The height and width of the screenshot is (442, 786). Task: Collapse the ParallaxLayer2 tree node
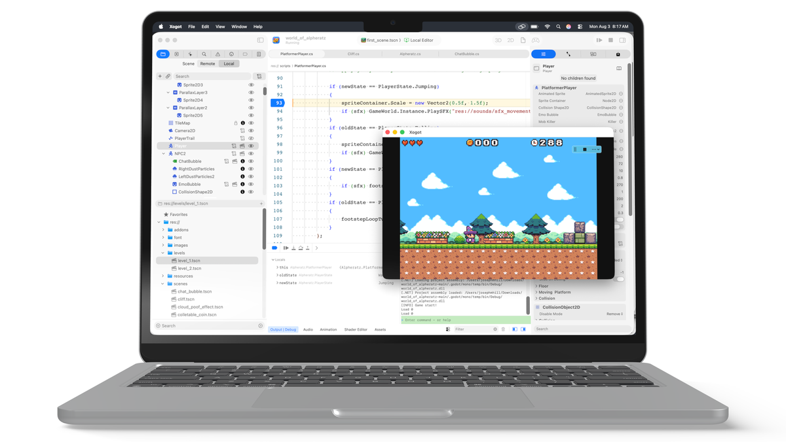168,108
